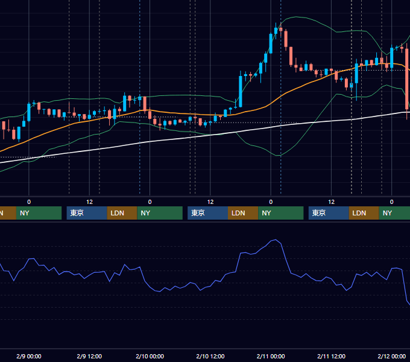This screenshot has height=362, width=410.
Task: Click the '2/10 00:00' time axis label
Action: [150, 356]
